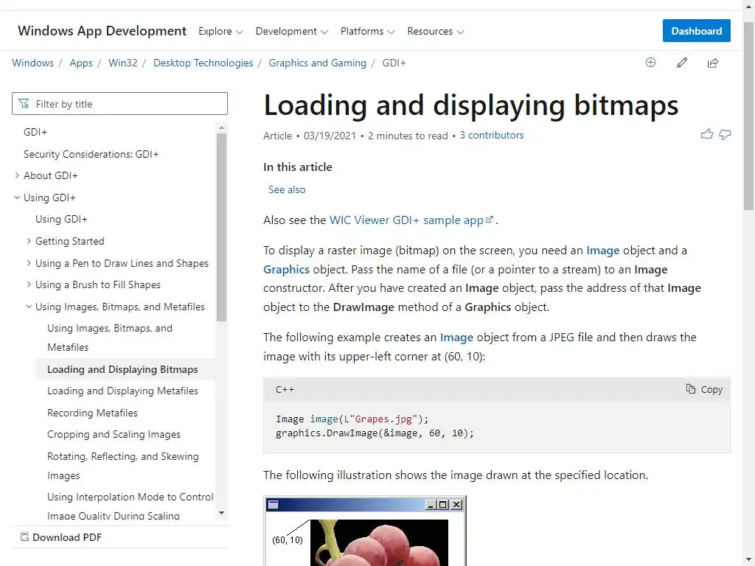Collapse the Using GDI+ tree node
The height and width of the screenshot is (566, 755).
point(17,198)
